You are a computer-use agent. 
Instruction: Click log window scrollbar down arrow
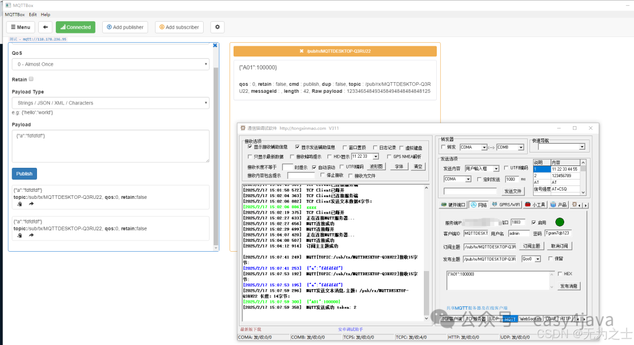click(426, 319)
